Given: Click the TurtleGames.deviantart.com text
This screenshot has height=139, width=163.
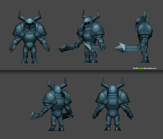Looking at the screenshot, I should [144, 68].
